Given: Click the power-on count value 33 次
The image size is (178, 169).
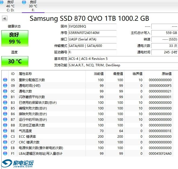Looking at the screenshot, I should (x=165, y=46).
